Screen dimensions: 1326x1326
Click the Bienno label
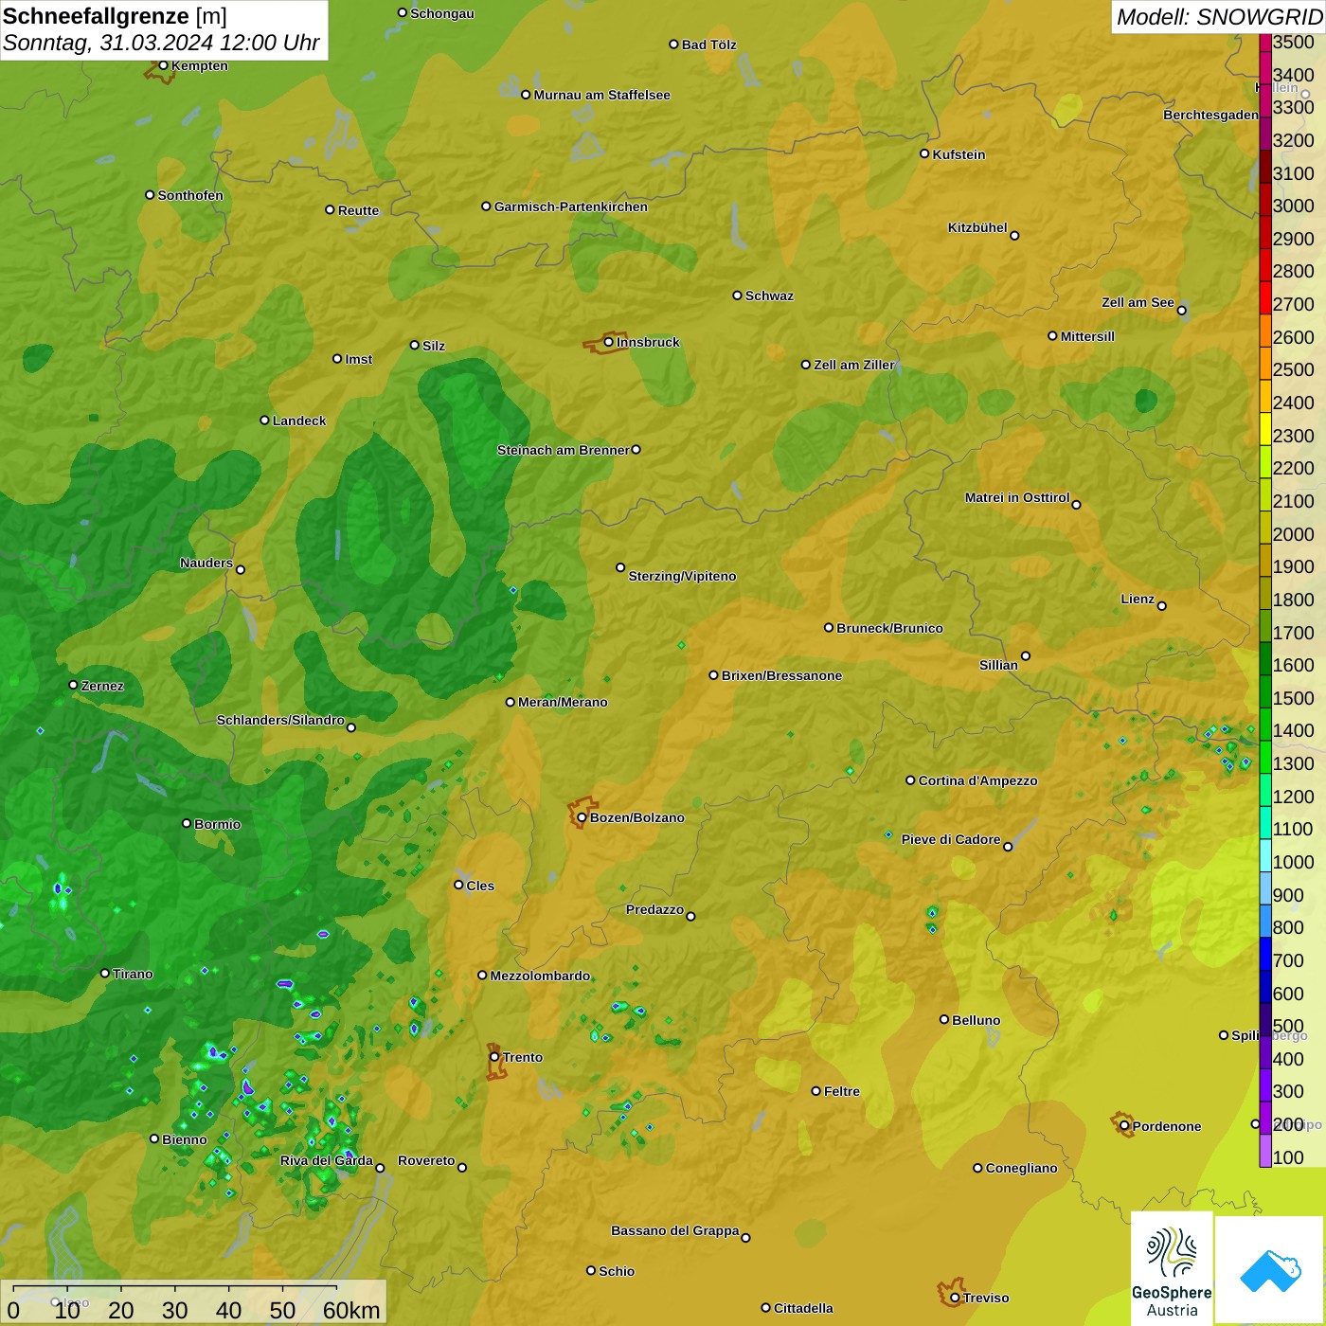185,1139
